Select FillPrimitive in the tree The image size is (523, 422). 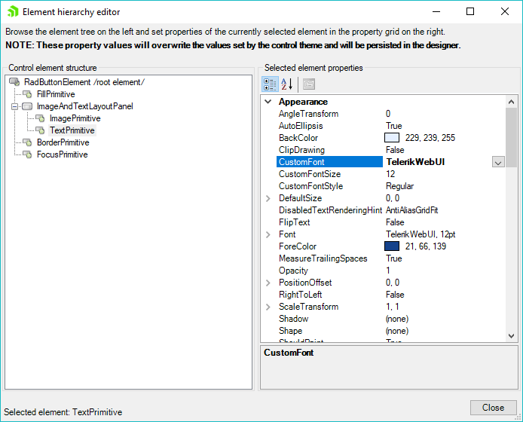pos(56,94)
